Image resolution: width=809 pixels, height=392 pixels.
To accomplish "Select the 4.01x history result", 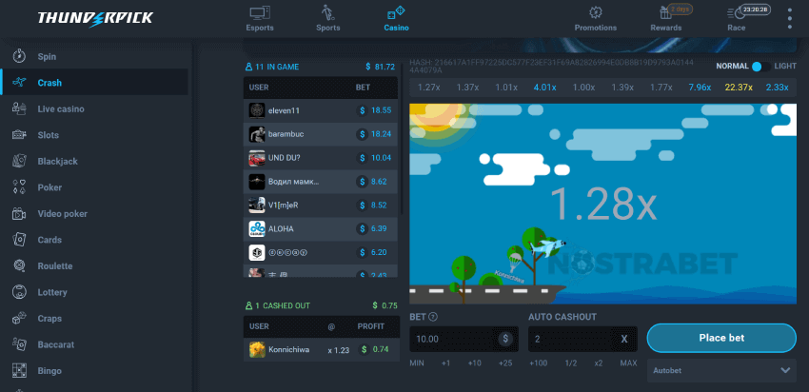I will coord(544,88).
